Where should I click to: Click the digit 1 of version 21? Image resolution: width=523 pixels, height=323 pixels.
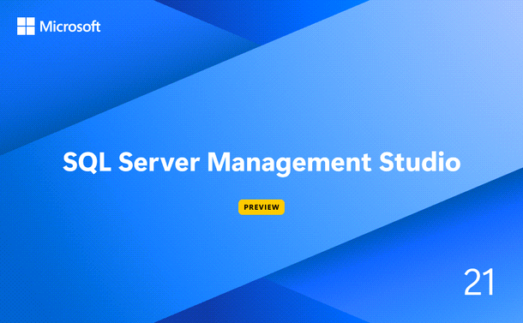[x=489, y=282]
